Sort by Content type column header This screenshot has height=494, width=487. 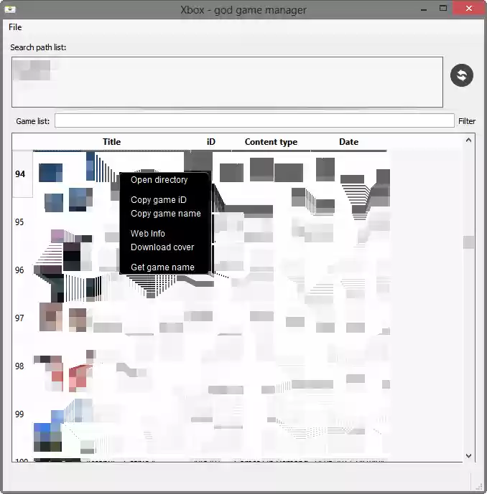click(271, 142)
